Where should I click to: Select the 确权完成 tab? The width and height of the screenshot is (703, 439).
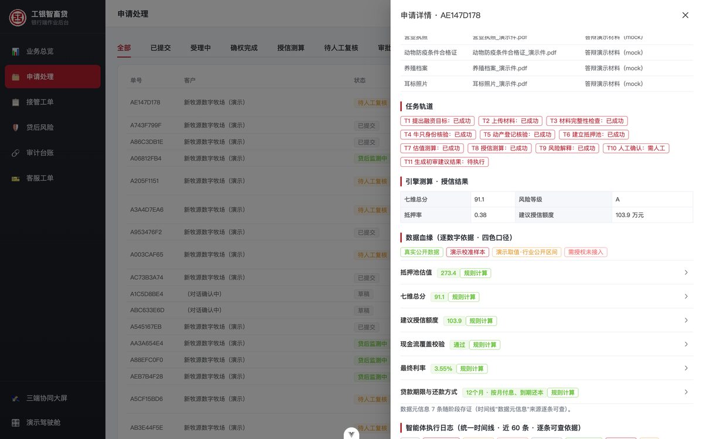[x=244, y=48]
